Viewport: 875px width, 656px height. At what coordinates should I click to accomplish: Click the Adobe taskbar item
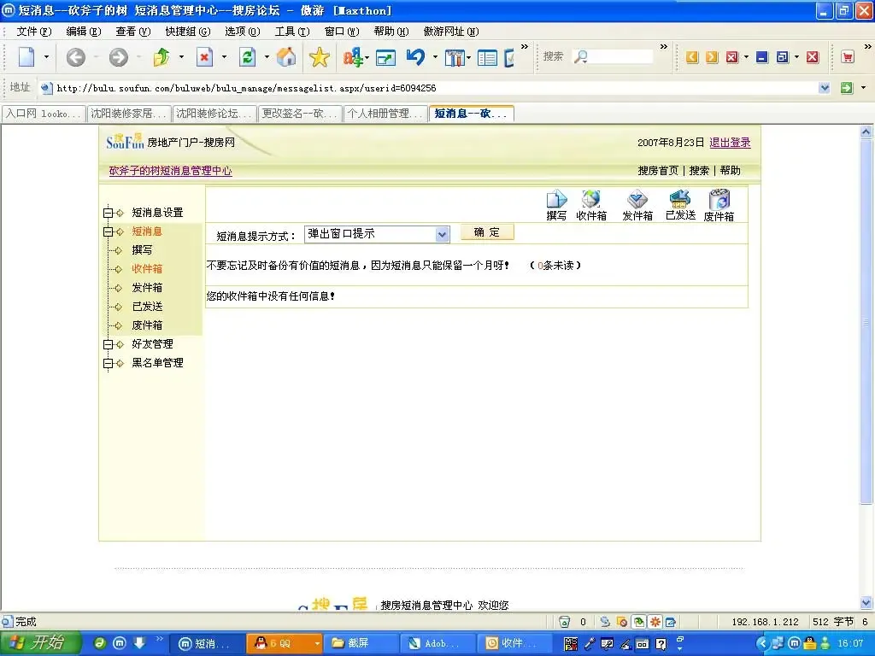[x=437, y=643]
